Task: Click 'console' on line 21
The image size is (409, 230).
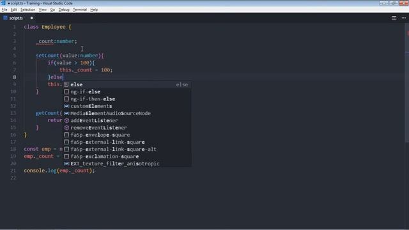Action: 34,171
